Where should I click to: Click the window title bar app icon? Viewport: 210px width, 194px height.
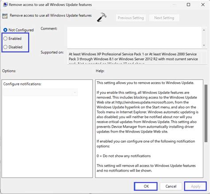(5, 4)
